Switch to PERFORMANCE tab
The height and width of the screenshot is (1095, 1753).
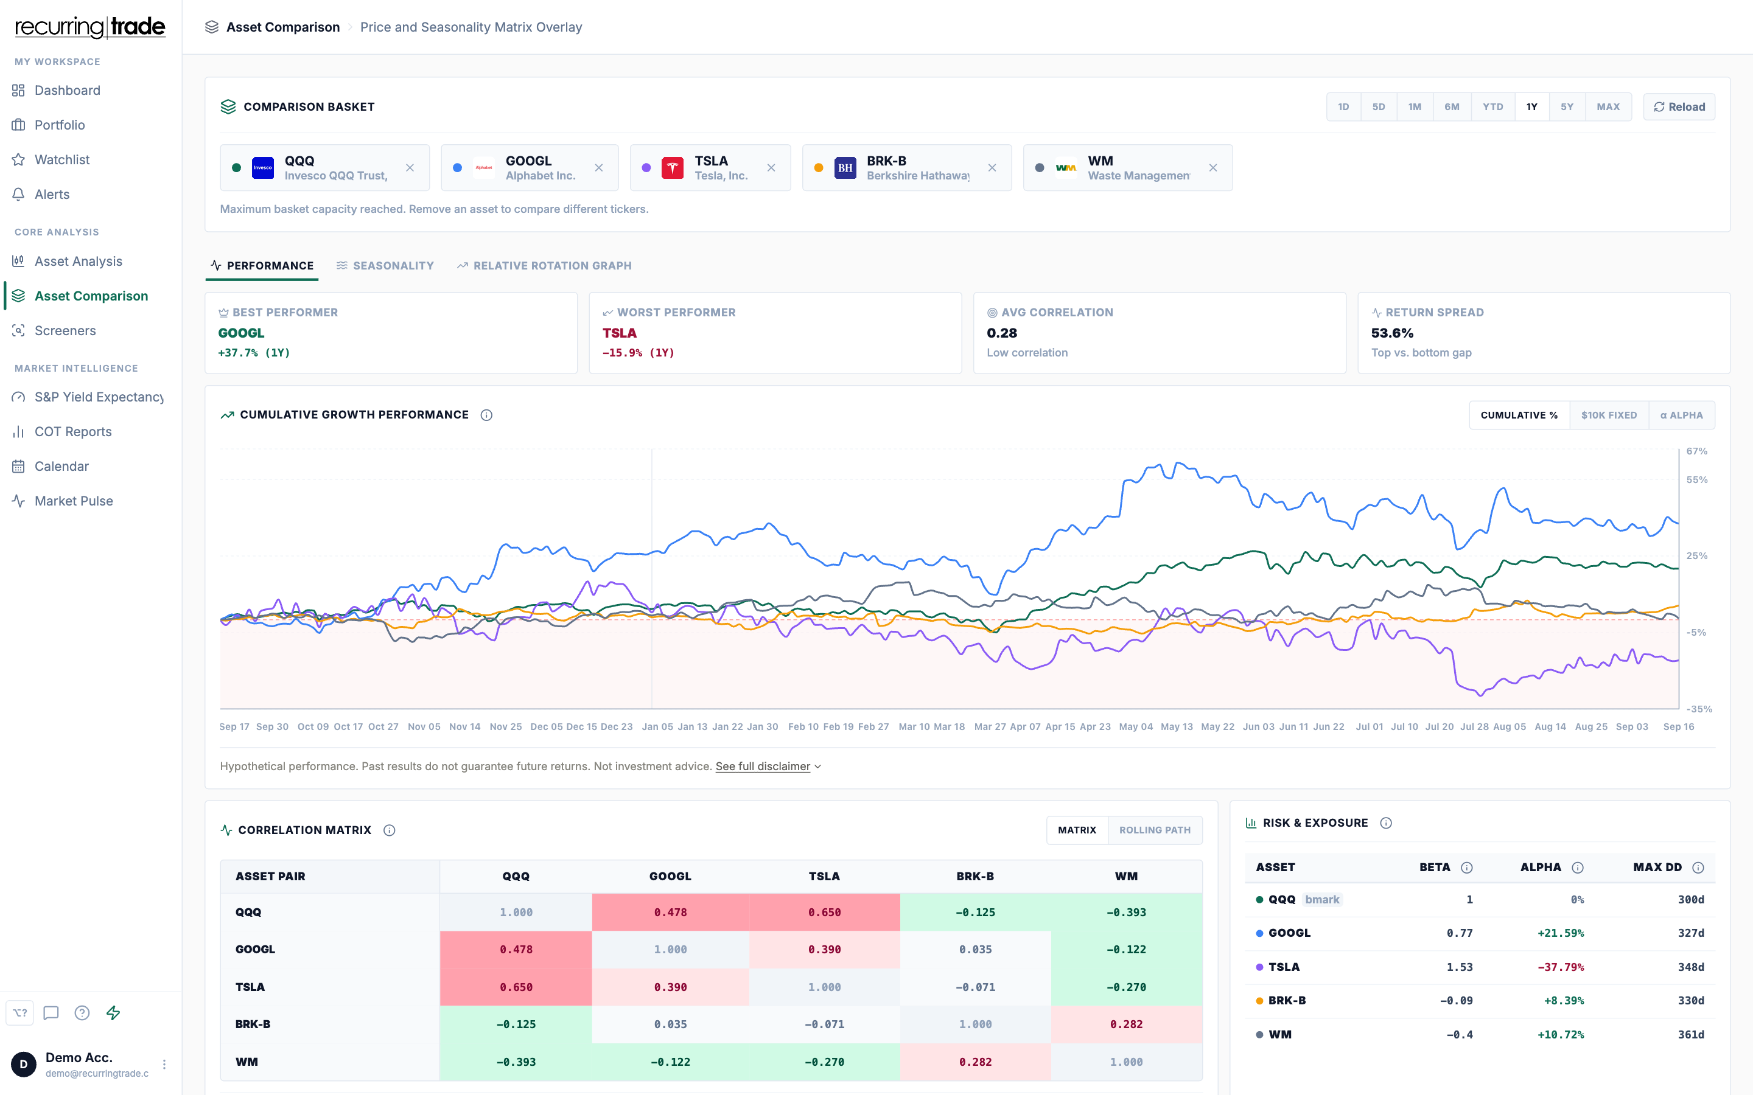(262, 266)
